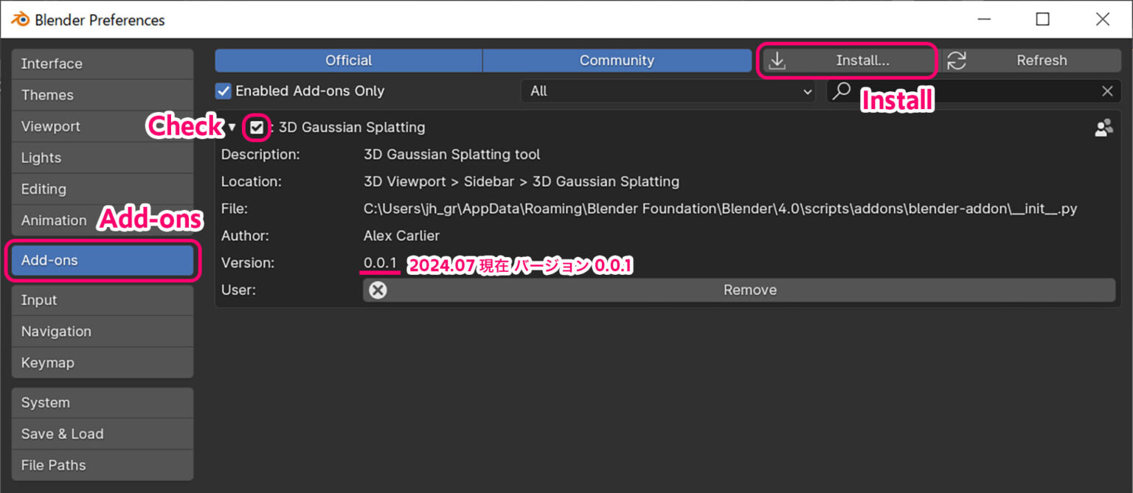
Task: Collapse the 3D Gaussian Splatting add-on details
Action: (x=232, y=127)
